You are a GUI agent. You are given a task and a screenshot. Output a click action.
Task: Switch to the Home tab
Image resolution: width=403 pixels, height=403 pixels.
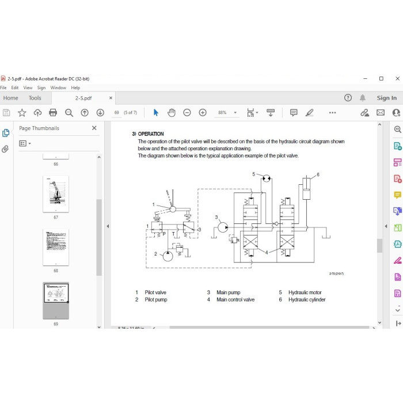[10, 98]
